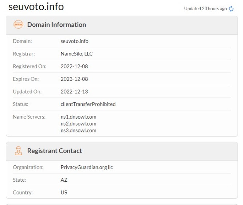243x205 pixels.
Task: Click the seuvoto.info domain value
Action: (x=74, y=41)
